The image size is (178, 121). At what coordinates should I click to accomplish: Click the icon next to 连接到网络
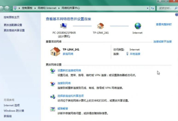(53, 84)
